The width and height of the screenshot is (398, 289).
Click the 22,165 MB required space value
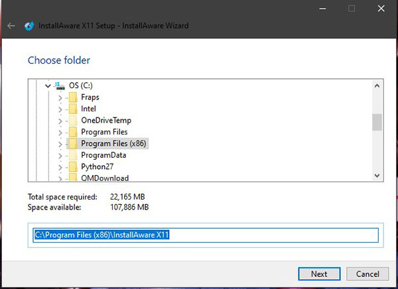[x=127, y=197]
